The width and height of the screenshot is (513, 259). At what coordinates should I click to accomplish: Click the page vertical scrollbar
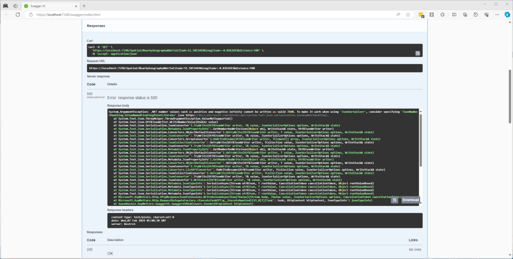510,100
